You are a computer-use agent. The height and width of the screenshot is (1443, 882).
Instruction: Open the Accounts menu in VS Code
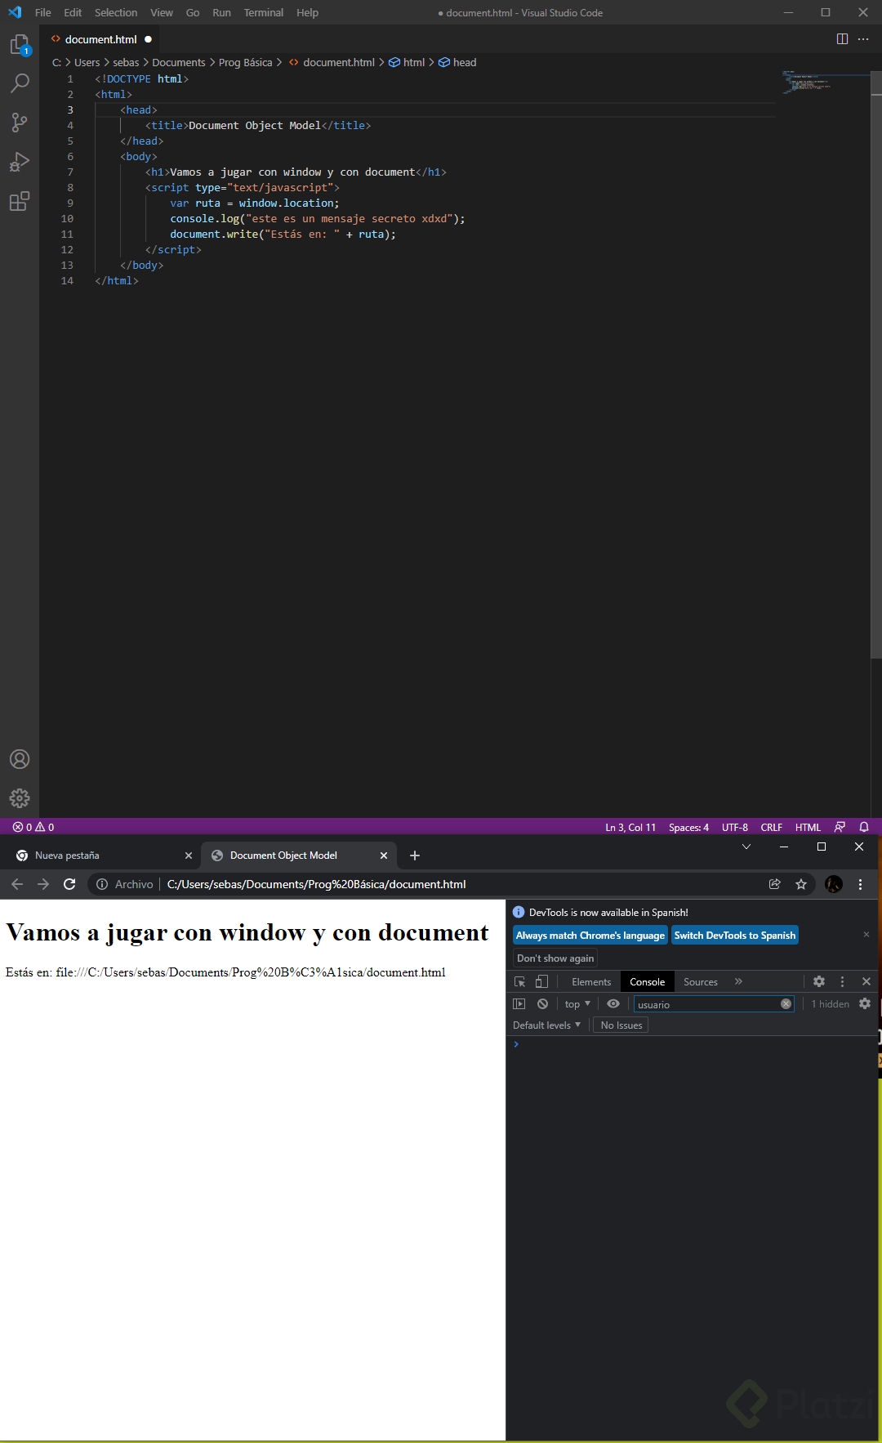click(x=20, y=759)
